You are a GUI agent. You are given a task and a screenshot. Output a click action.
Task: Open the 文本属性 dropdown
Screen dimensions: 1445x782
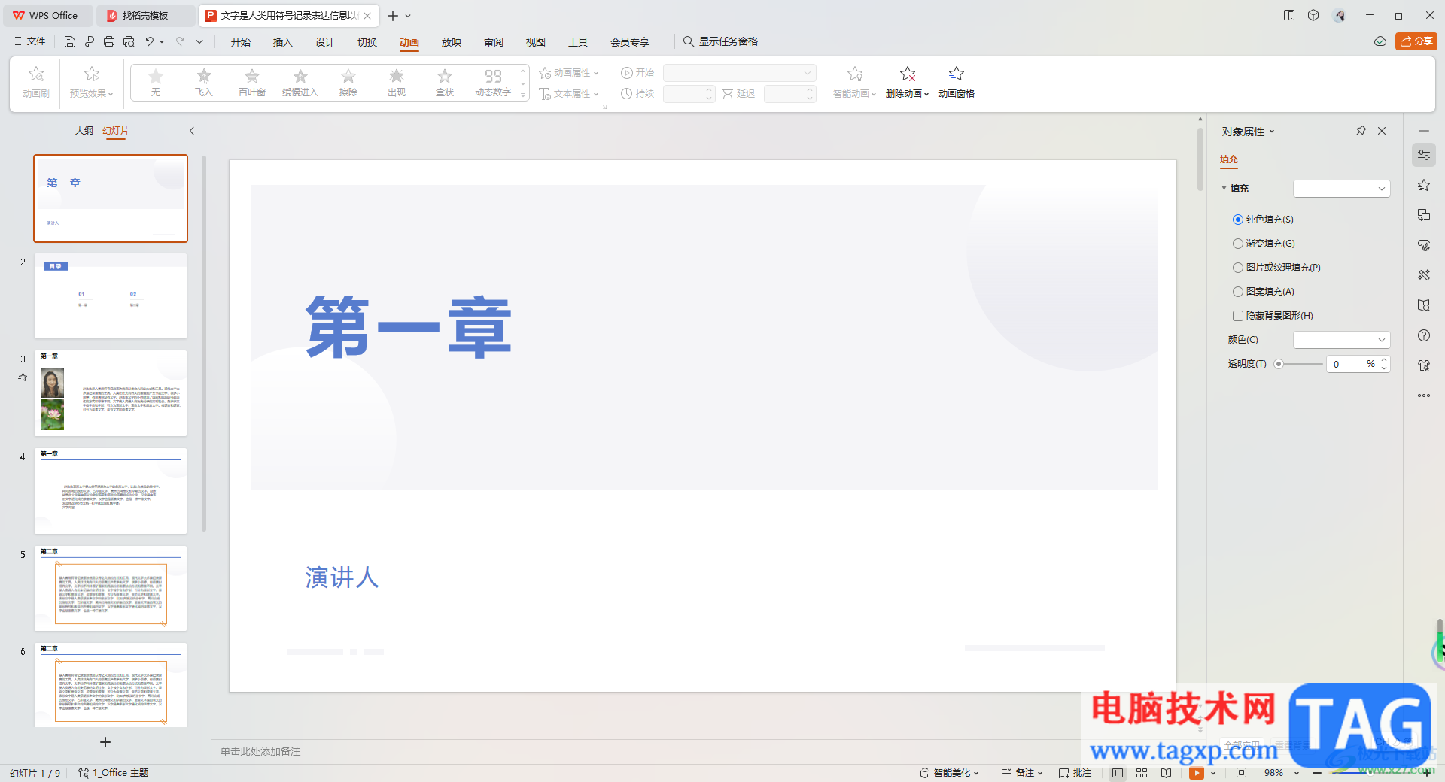(x=569, y=94)
